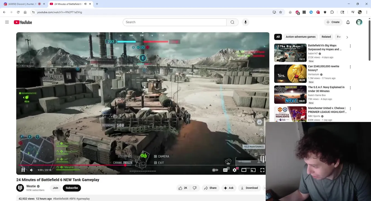This screenshot has height=201, width=371.
Task: Like the video with thumbs up
Action: pyautogui.click(x=183, y=188)
